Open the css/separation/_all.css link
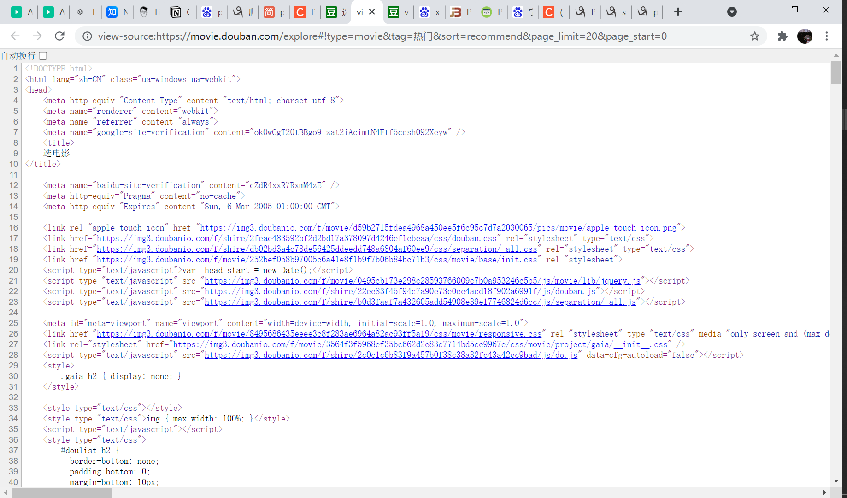Viewport: 847px width, 498px height. (x=317, y=249)
